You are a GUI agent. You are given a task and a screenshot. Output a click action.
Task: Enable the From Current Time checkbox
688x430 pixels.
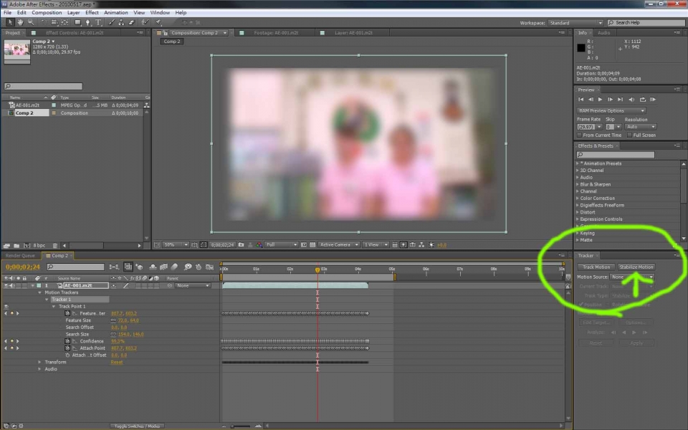[x=580, y=135]
